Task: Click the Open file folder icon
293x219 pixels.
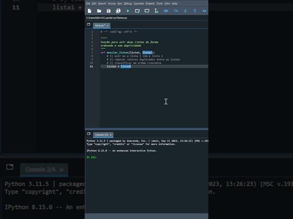Action: click(x=99, y=11)
